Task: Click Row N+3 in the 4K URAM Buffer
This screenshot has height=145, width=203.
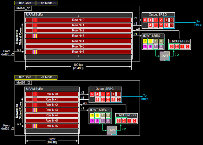Action: coord(78,36)
